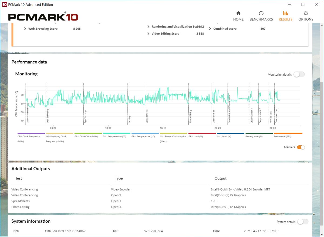Expand the Video Editing Score row

(x=148, y=34)
